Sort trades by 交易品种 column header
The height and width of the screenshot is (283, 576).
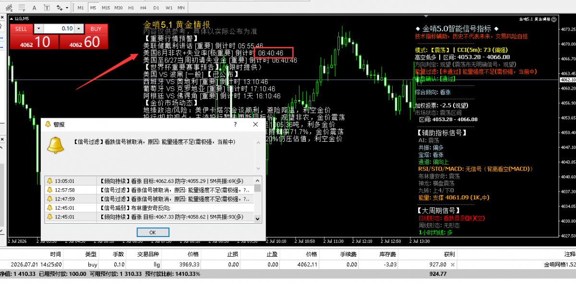(x=149, y=254)
